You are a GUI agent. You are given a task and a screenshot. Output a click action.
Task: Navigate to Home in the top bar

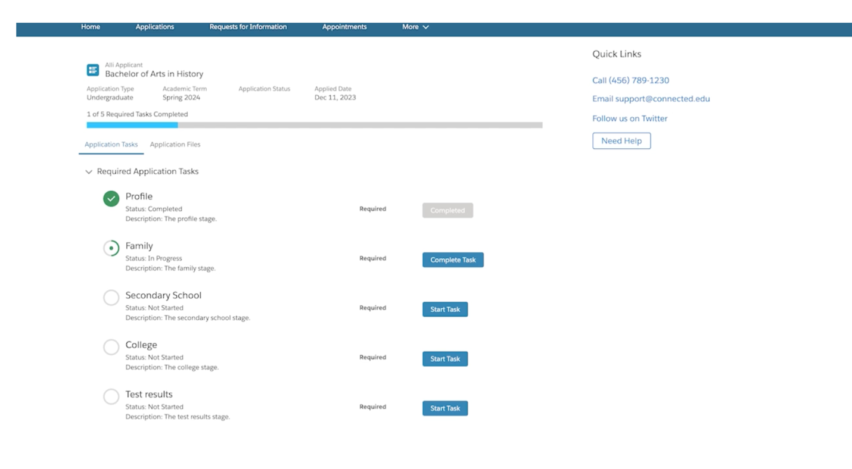[x=91, y=27]
